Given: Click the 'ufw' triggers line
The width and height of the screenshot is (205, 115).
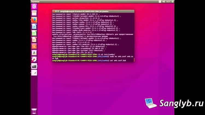Looking at the screenshot, I should click(x=73, y=52).
